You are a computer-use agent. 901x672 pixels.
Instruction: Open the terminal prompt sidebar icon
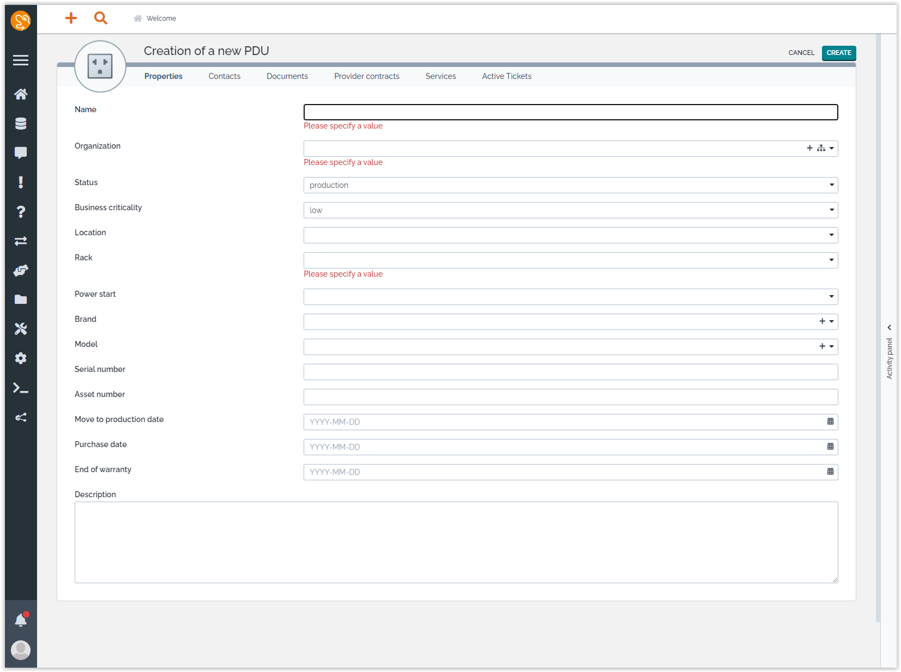pos(21,388)
